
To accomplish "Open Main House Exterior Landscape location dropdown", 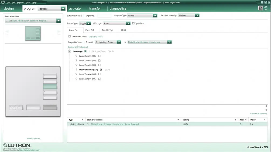I will [x=169, y=42].
